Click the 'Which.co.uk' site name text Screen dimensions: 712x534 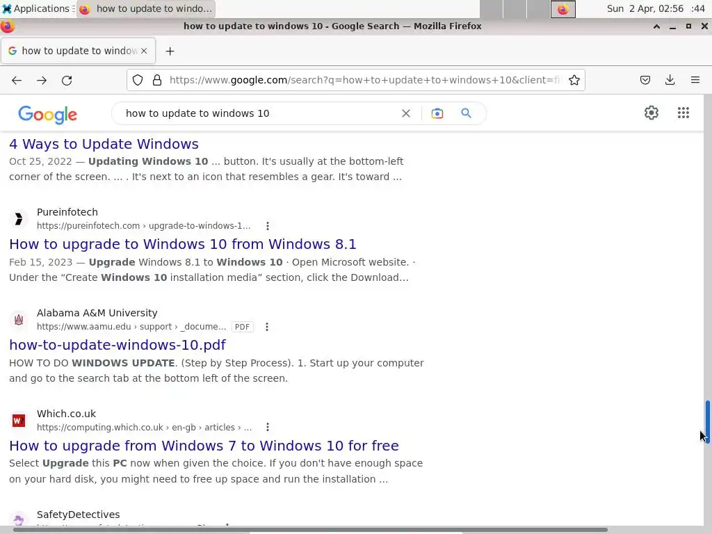pyautogui.click(x=66, y=414)
